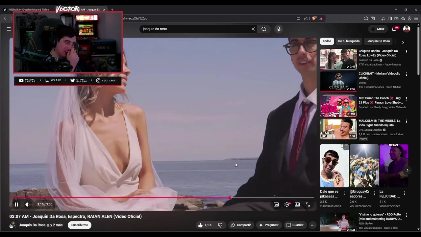
Task: Open CLICKBAIT - Melian title link
Action: (379, 76)
